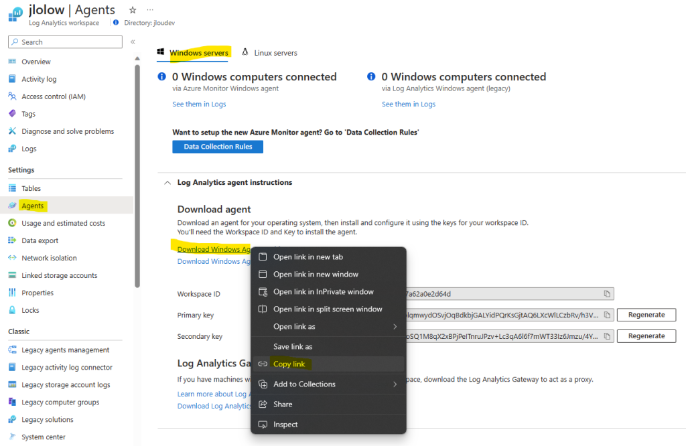Click the sidebar Search field
The width and height of the screenshot is (686, 446).
click(65, 42)
